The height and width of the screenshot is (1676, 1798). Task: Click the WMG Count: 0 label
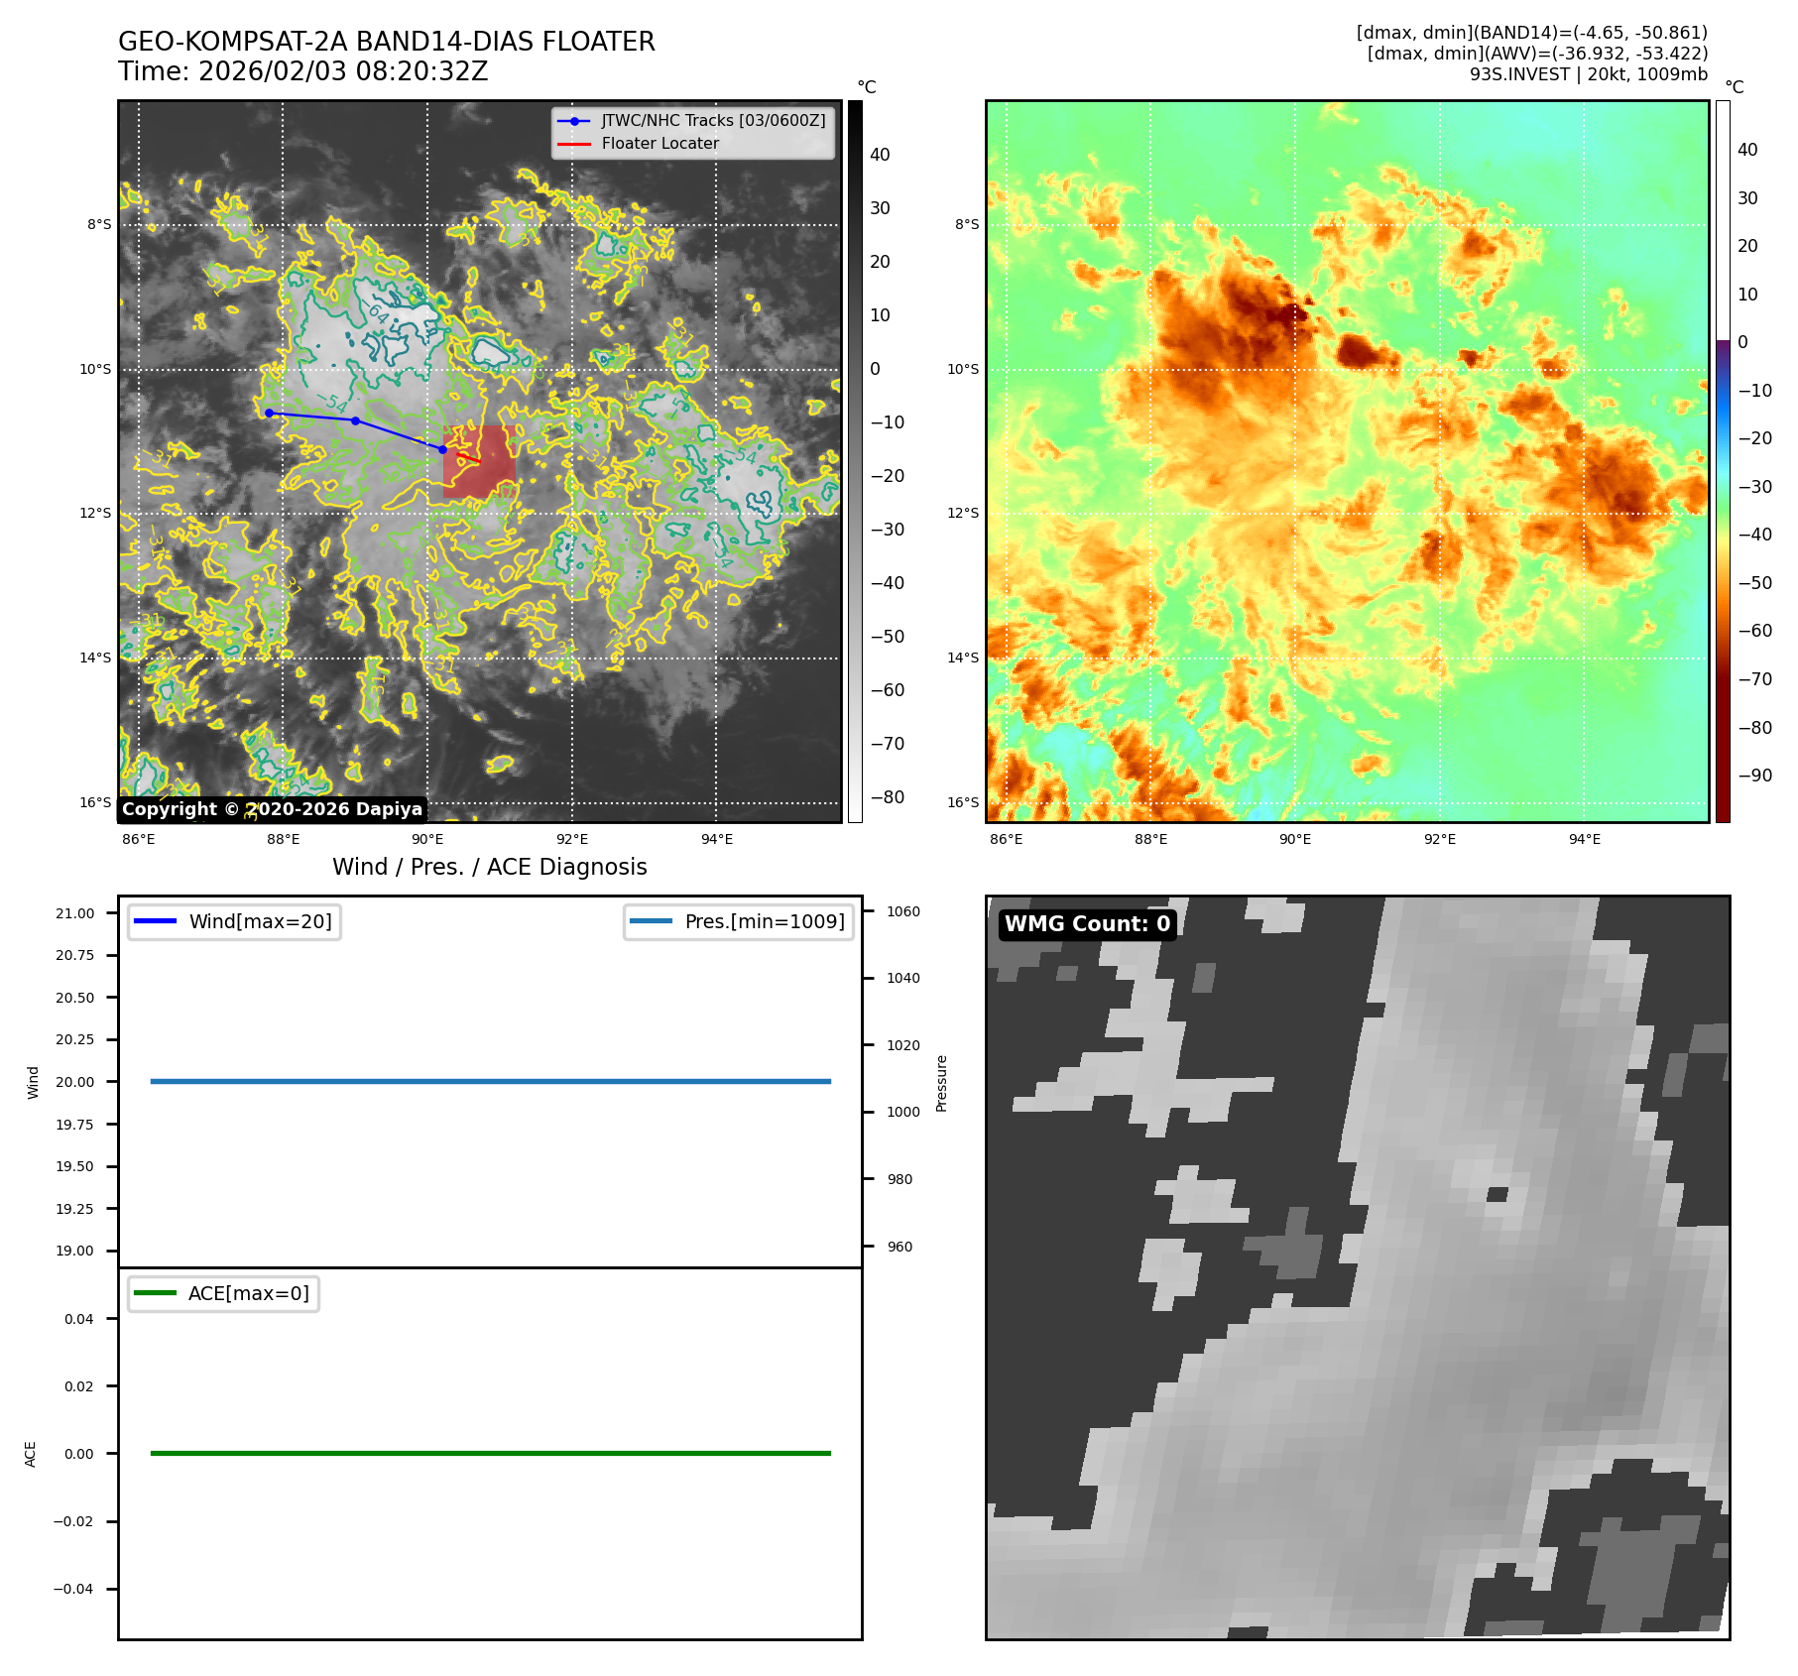click(x=1087, y=924)
